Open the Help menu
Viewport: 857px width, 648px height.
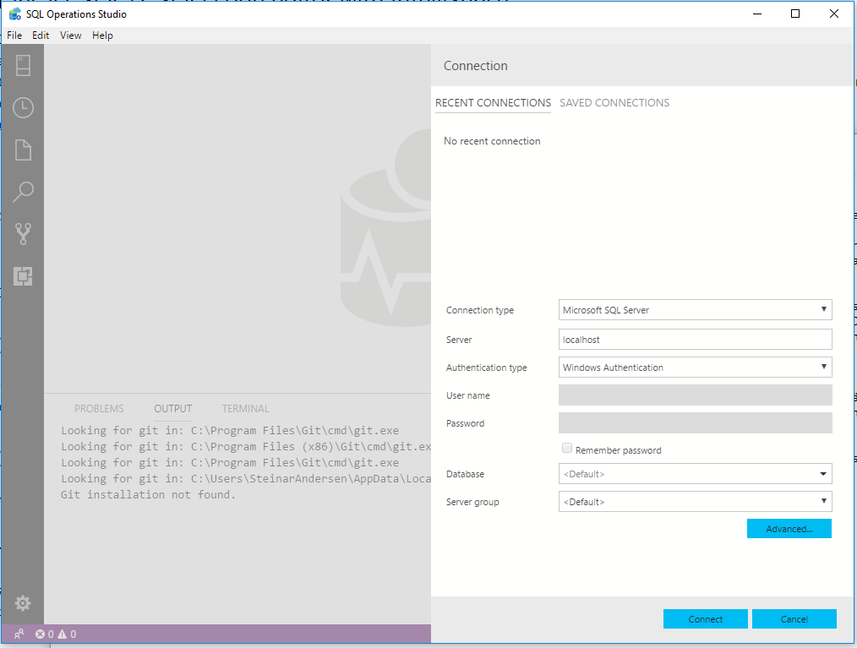coord(102,35)
